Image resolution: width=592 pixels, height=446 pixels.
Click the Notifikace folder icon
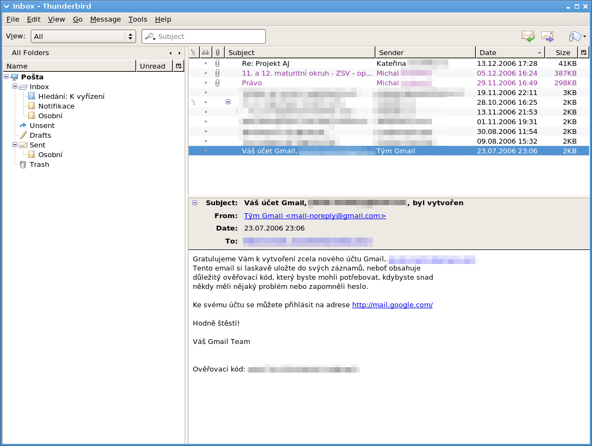coord(32,106)
